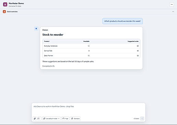Click the orange Stock overview icon

[x=4, y=12]
